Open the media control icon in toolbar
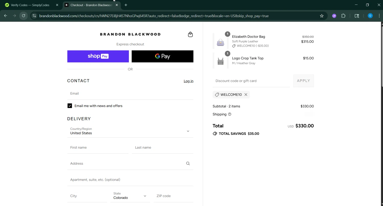The width and height of the screenshot is (383, 206). [x=357, y=16]
